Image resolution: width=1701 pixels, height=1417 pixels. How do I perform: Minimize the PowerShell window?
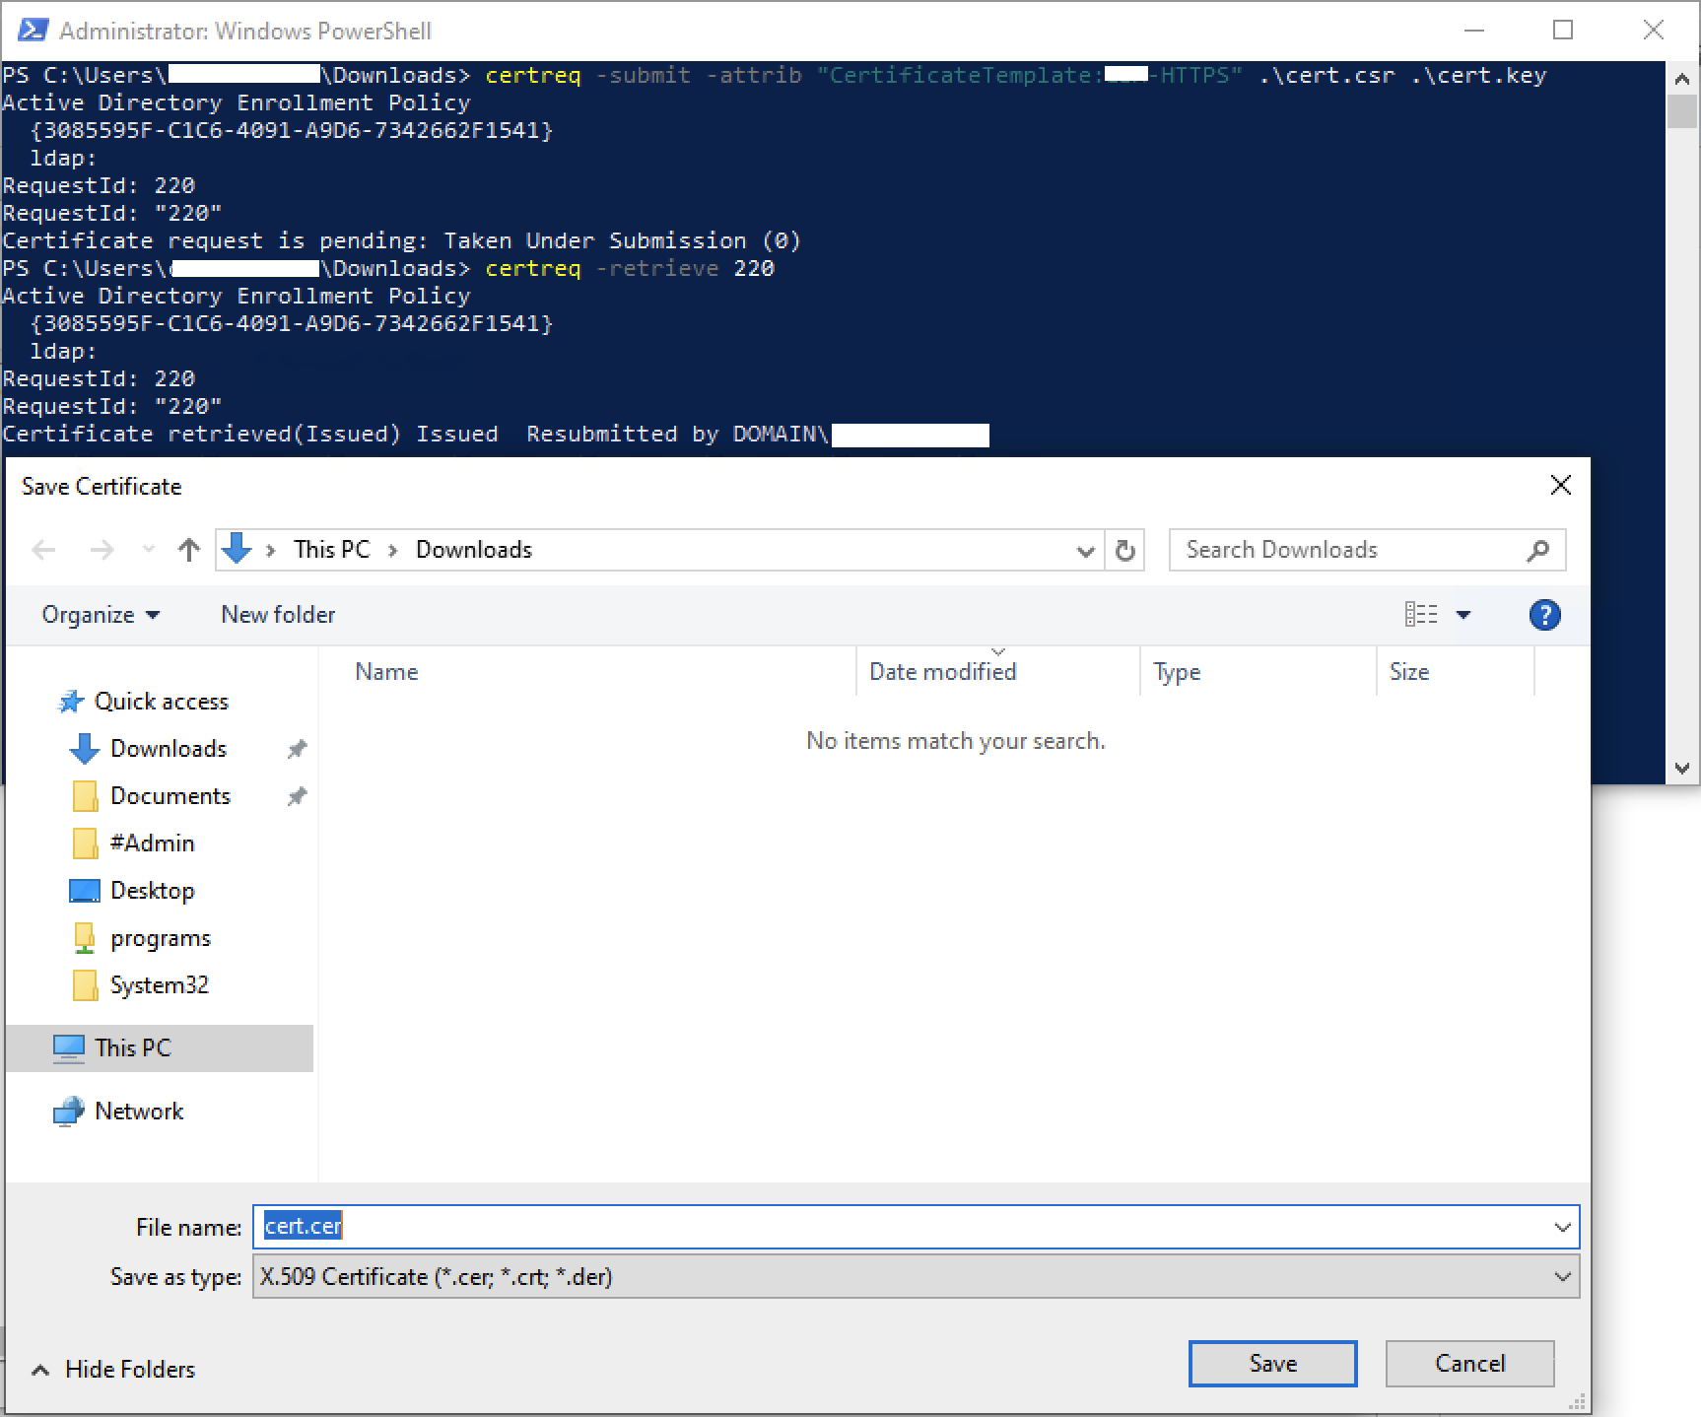point(1474,31)
